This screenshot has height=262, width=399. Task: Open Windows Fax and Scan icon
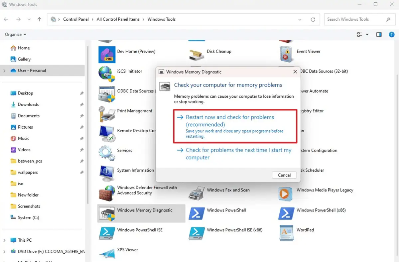197,193
